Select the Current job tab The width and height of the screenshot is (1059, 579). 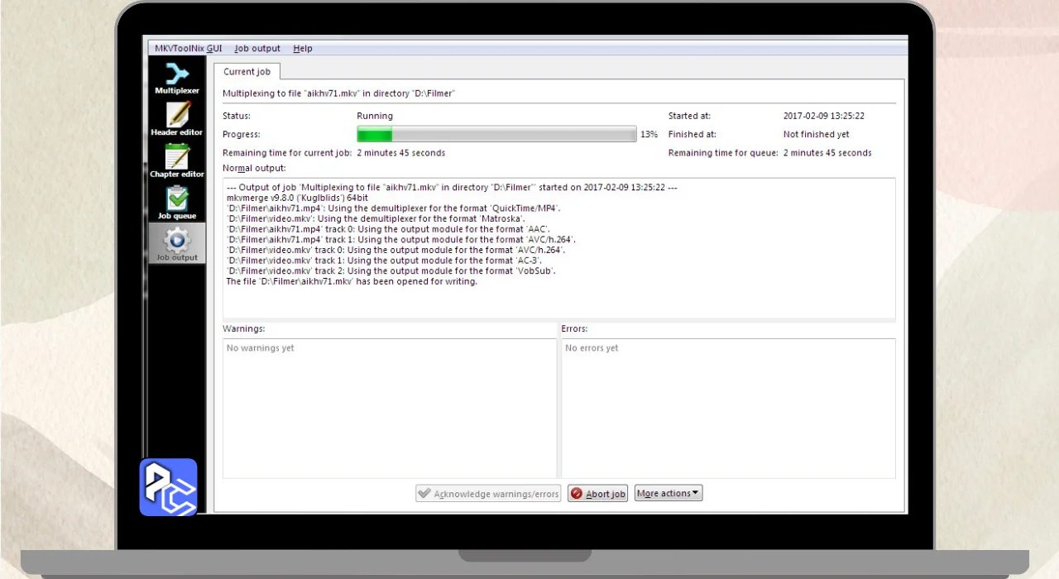247,72
